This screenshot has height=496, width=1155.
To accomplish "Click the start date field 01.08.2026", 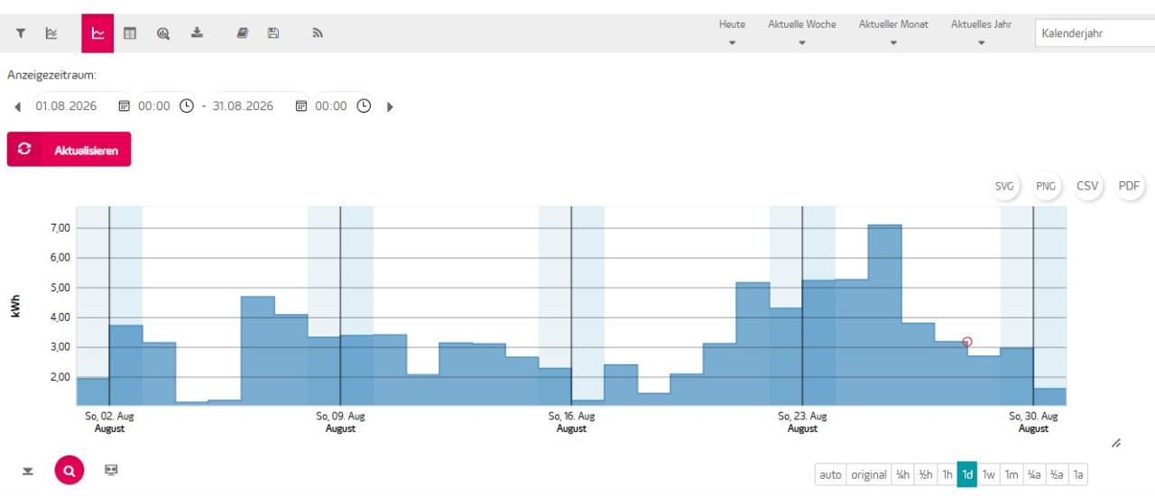I will tap(67, 106).
